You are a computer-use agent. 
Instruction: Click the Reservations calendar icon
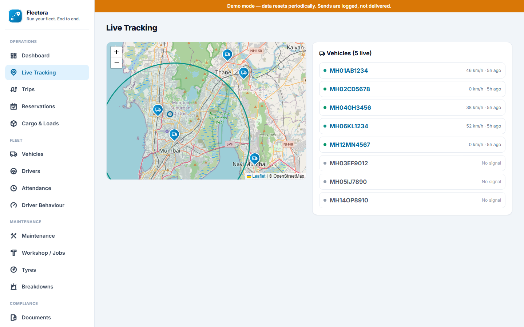13,106
